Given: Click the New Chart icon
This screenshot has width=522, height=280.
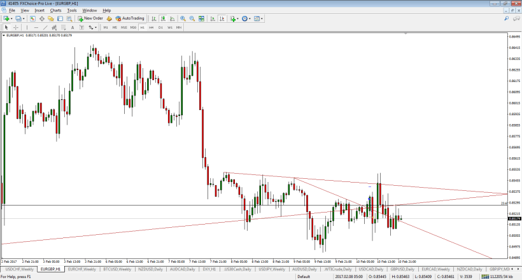Looking at the screenshot, I should (6, 18).
